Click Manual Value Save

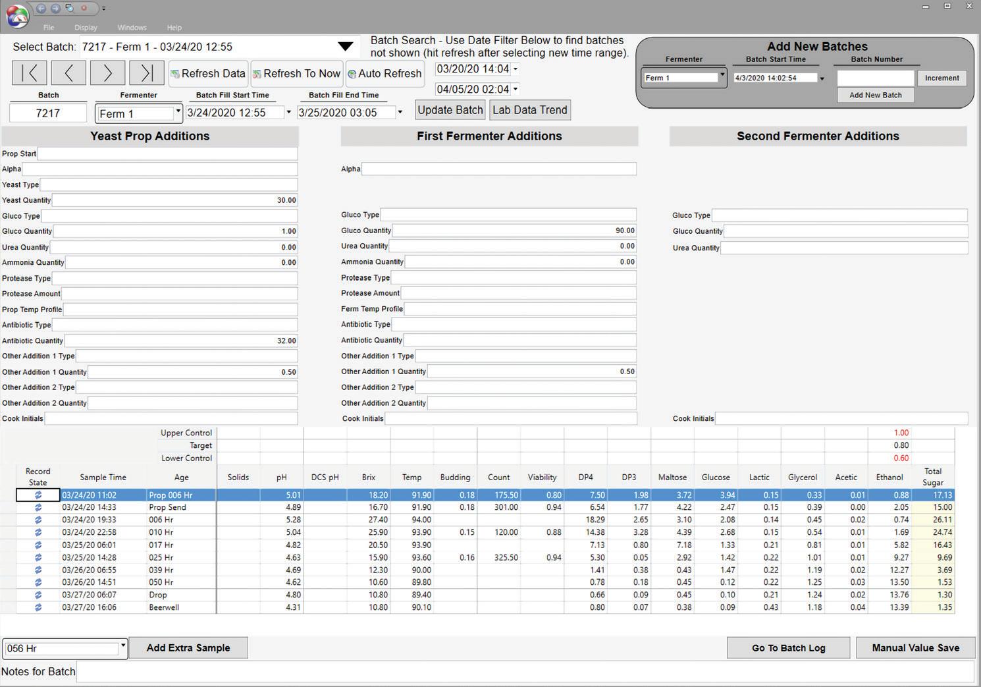click(x=915, y=647)
